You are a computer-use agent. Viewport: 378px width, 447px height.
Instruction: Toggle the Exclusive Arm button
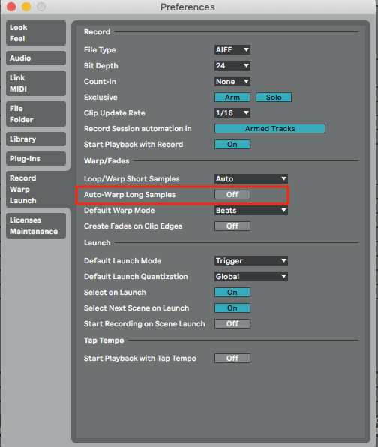(x=232, y=97)
